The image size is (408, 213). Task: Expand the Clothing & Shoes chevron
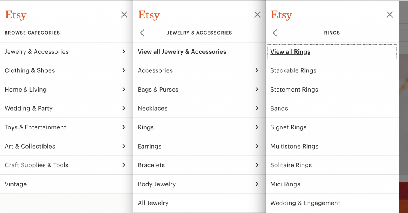124,70
